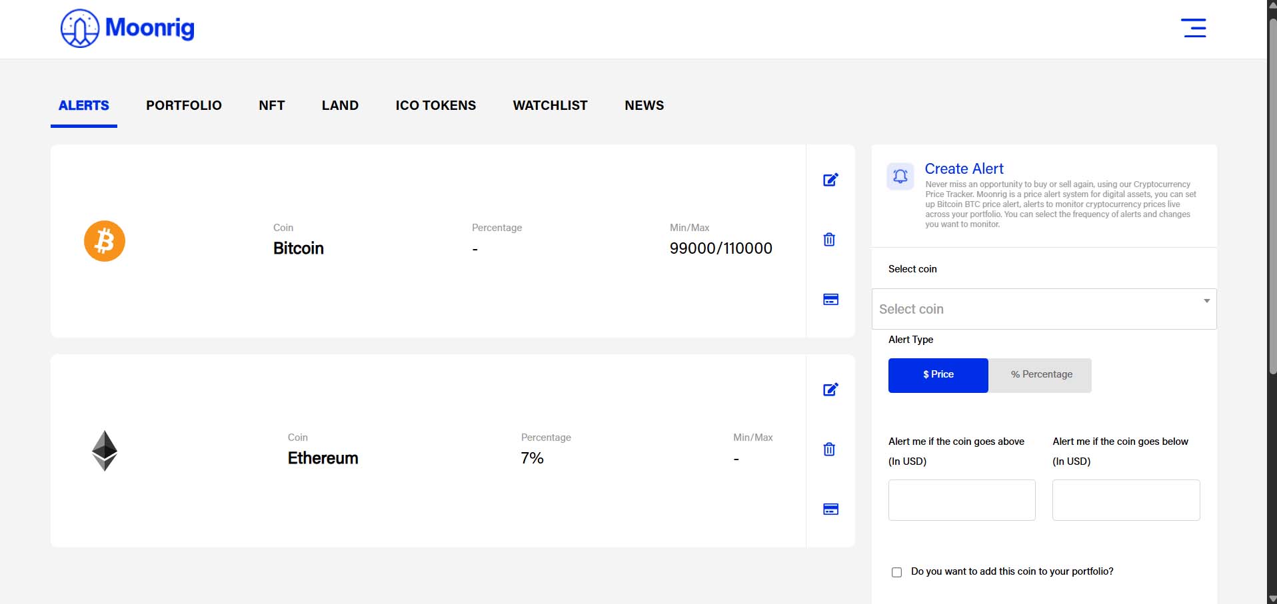Edit the Bitcoin alert
Viewport: 1277px width, 604px height.
[830, 180]
